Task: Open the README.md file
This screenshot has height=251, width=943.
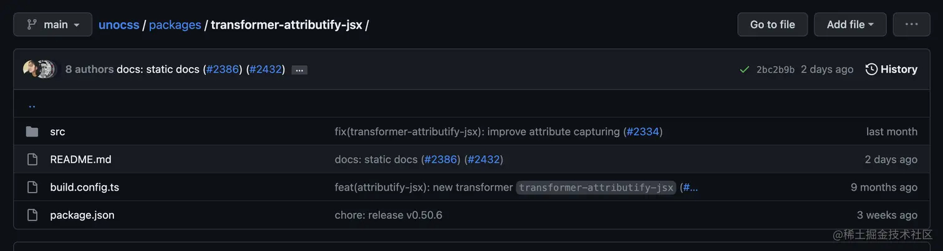Action: [80, 160]
